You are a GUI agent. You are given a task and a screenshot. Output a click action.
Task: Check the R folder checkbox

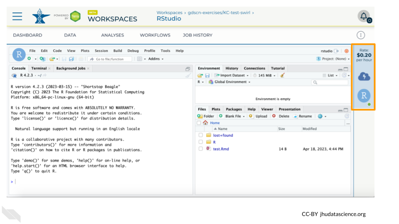click(200, 142)
